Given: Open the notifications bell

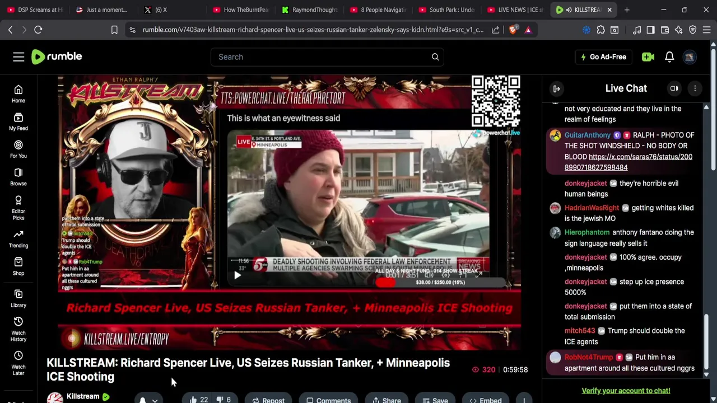Looking at the screenshot, I should [x=669, y=57].
